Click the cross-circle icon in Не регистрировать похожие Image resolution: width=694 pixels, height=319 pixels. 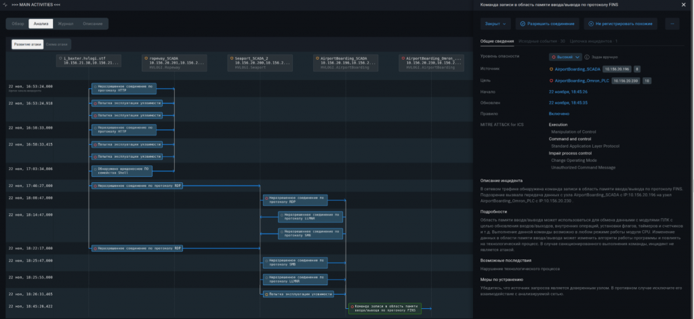[591, 24]
